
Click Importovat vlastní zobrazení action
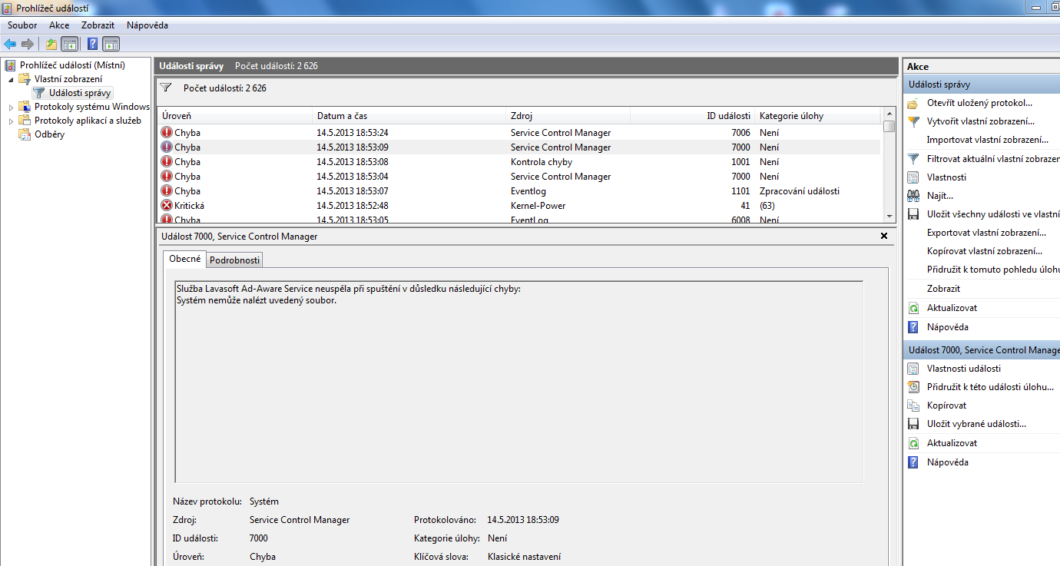click(x=987, y=140)
